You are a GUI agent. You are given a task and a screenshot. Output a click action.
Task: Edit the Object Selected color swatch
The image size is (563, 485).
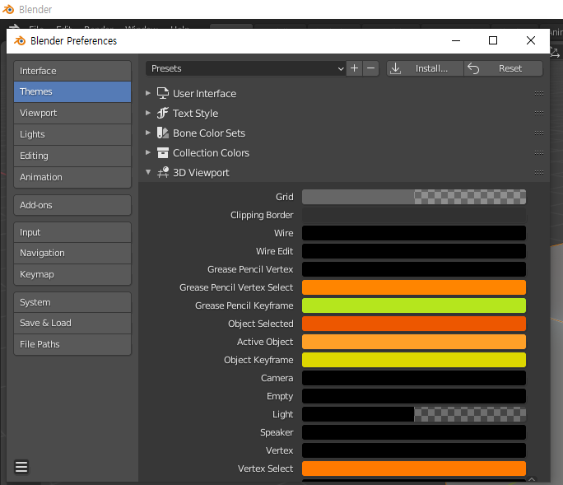point(414,324)
